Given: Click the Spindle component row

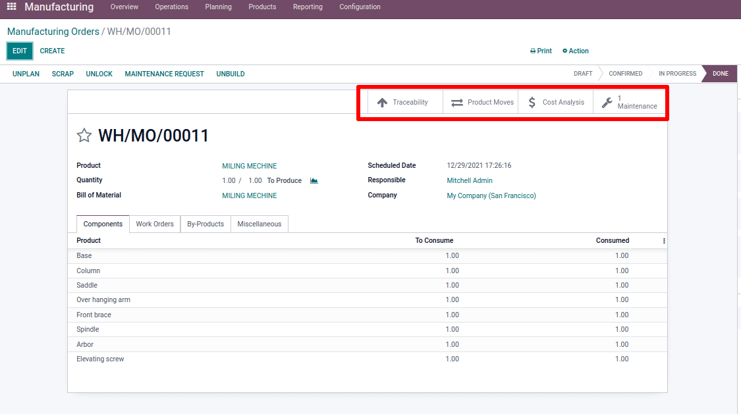Looking at the screenshot, I should point(367,330).
